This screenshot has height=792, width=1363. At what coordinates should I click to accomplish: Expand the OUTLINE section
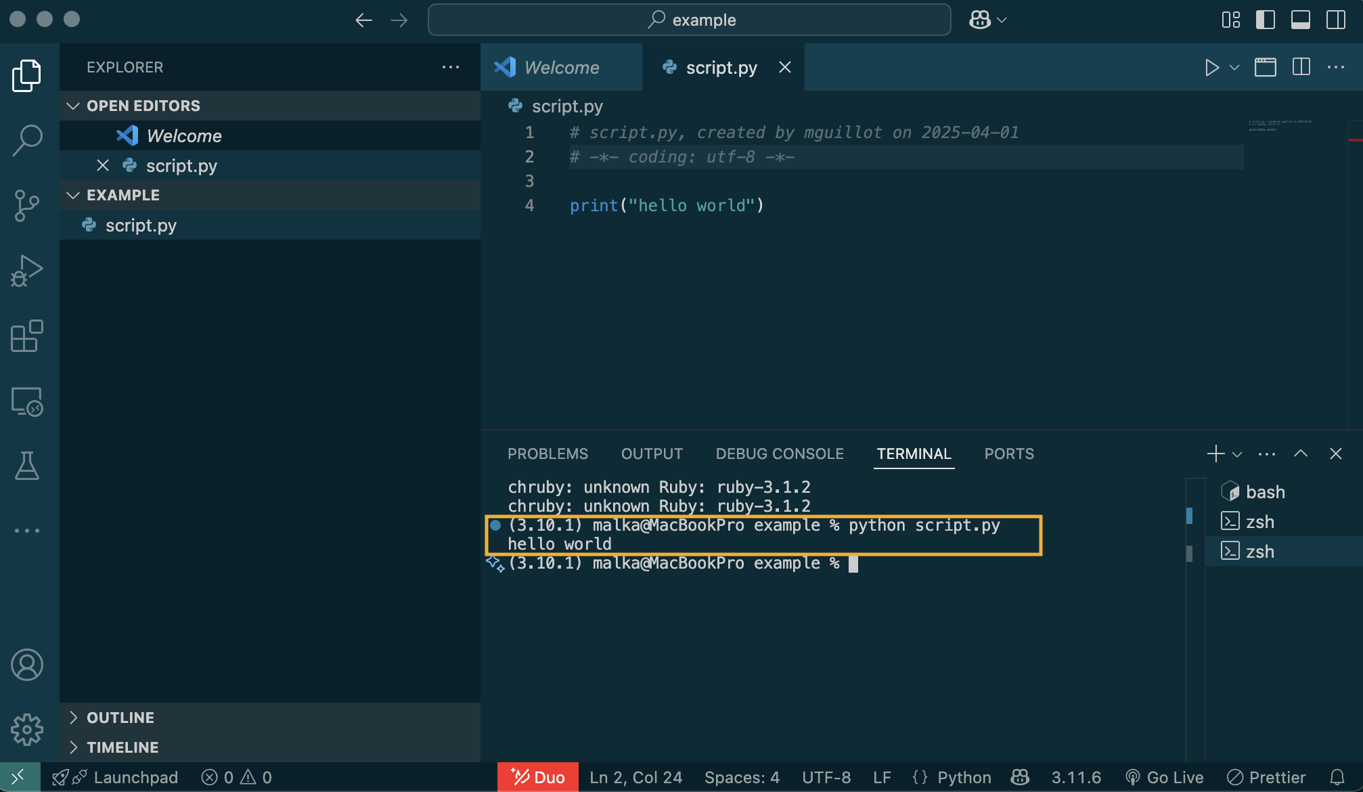[120, 718]
